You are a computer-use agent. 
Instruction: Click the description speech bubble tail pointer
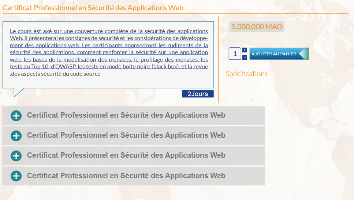tap(17, 91)
